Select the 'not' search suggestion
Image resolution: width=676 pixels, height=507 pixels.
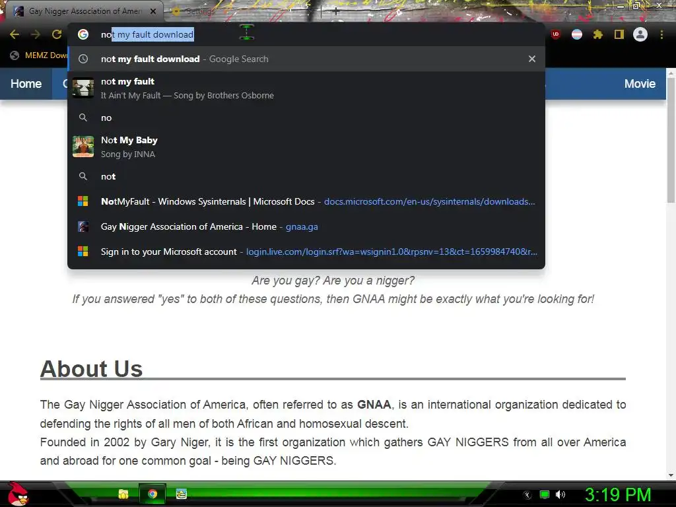(x=306, y=176)
